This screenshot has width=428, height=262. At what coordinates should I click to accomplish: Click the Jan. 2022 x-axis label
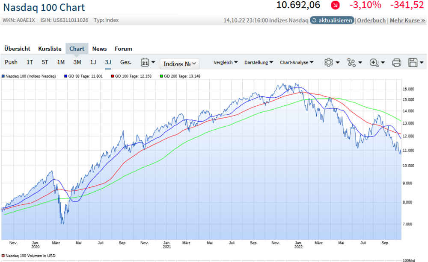pos(298,245)
